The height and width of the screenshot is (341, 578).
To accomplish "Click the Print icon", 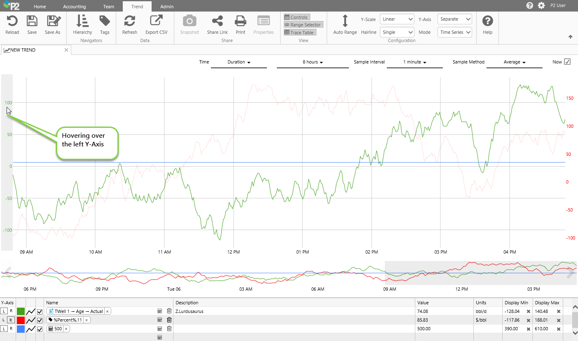I will (240, 21).
